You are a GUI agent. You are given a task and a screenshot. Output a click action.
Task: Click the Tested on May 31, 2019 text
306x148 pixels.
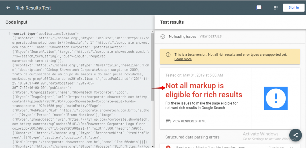click(x=194, y=75)
